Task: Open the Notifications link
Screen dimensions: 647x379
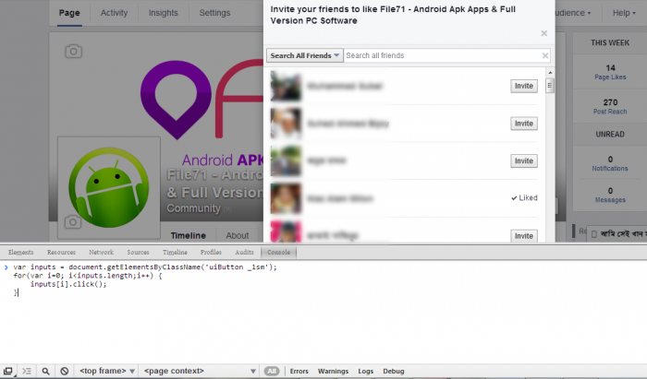Action: click(x=610, y=169)
